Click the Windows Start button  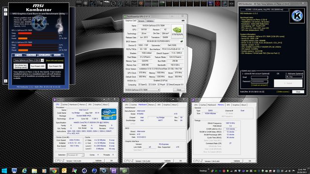point(4,171)
